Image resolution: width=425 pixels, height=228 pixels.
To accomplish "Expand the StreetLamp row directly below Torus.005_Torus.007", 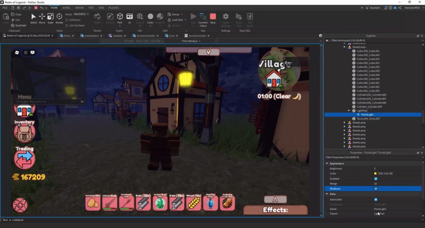I will pos(345,122).
